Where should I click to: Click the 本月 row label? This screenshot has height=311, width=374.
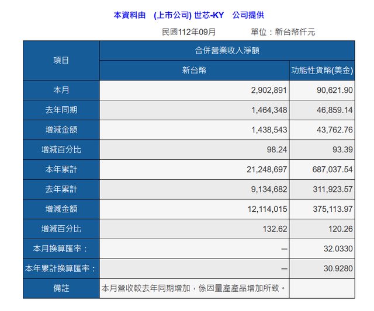pyautogui.click(x=61, y=90)
